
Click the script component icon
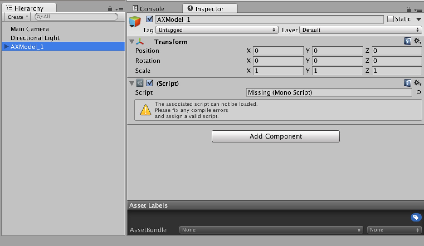(x=140, y=83)
